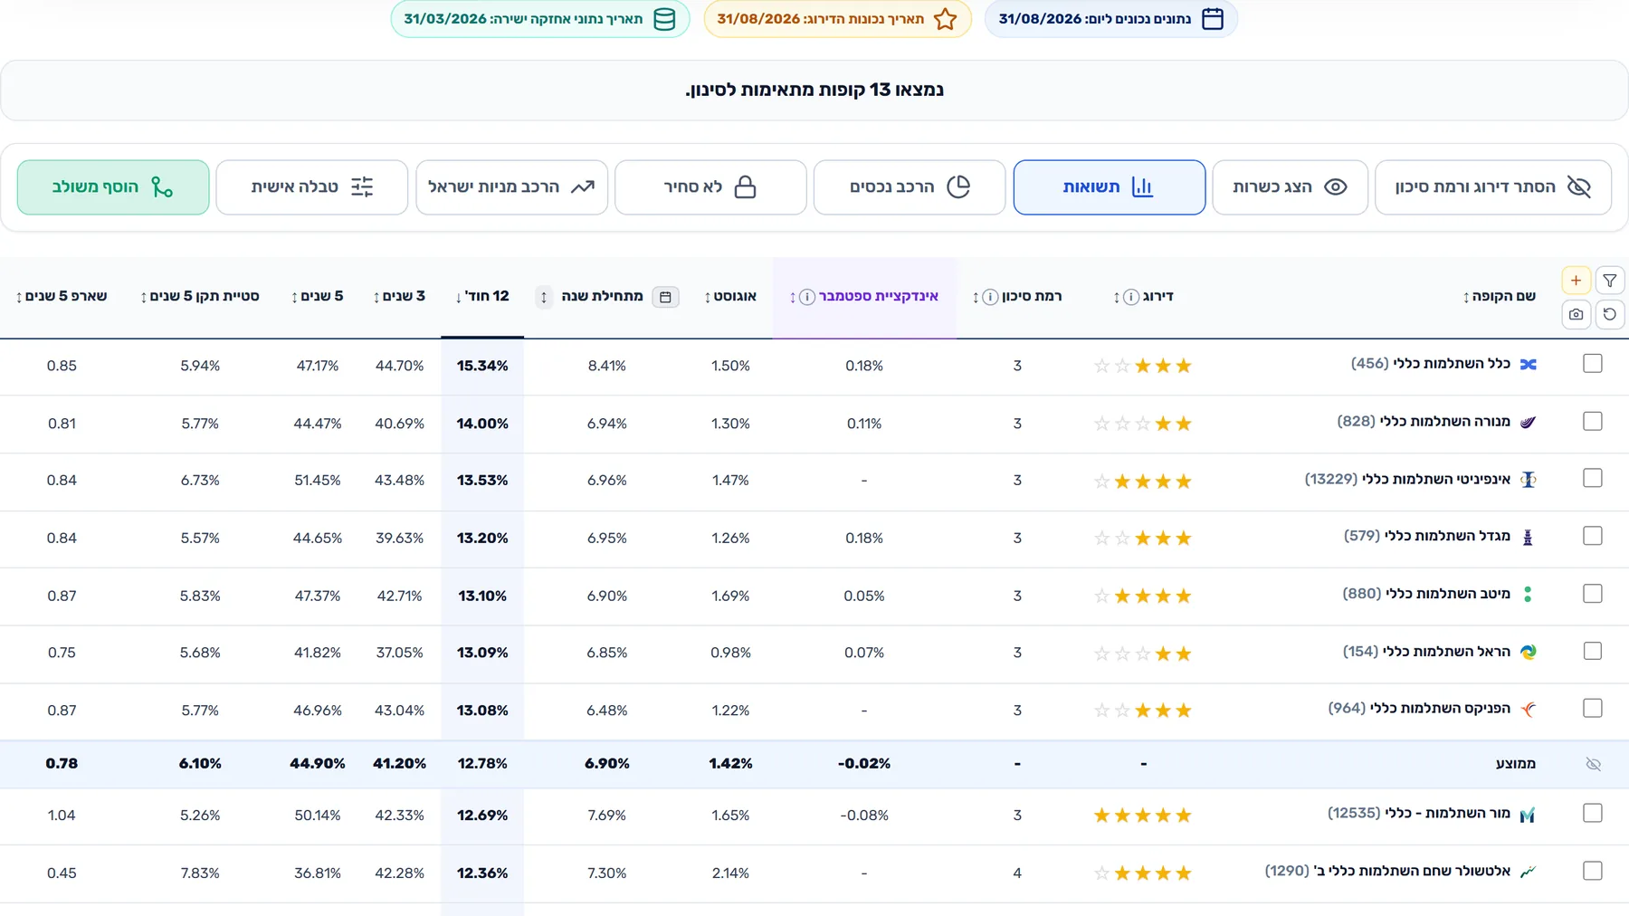
Task: Click the star icon in the rating date badge
Action: [x=945, y=19]
